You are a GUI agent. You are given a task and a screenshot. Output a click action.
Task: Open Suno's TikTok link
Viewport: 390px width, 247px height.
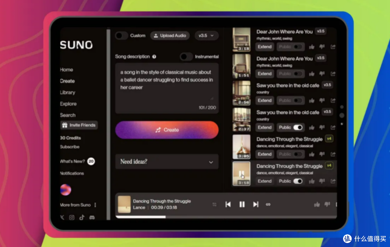tap(82, 217)
